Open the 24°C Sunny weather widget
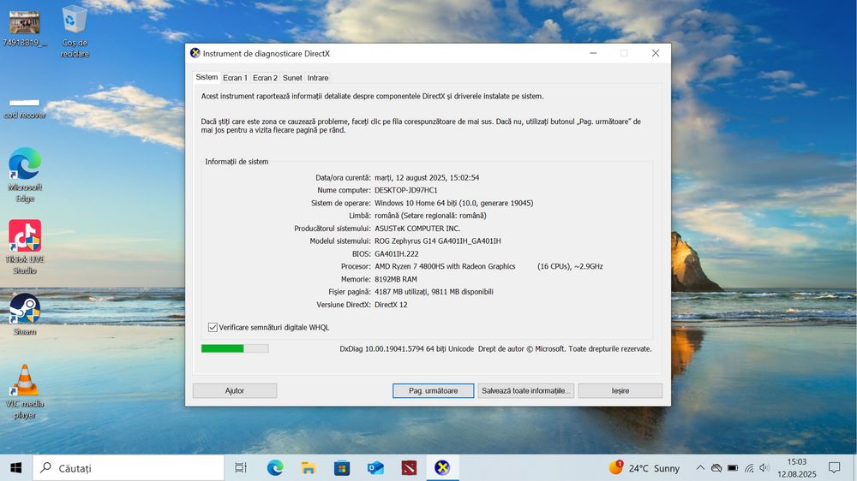The height and width of the screenshot is (481, 857). pos(644,468)
